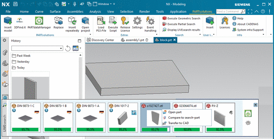
Task: Expand the User library group arrow
Action: [214, 35]
